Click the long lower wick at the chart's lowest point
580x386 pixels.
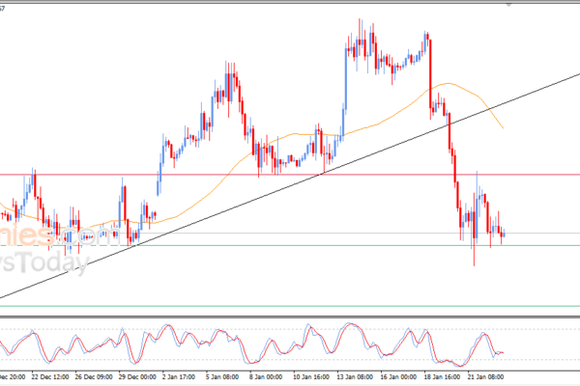474,257
